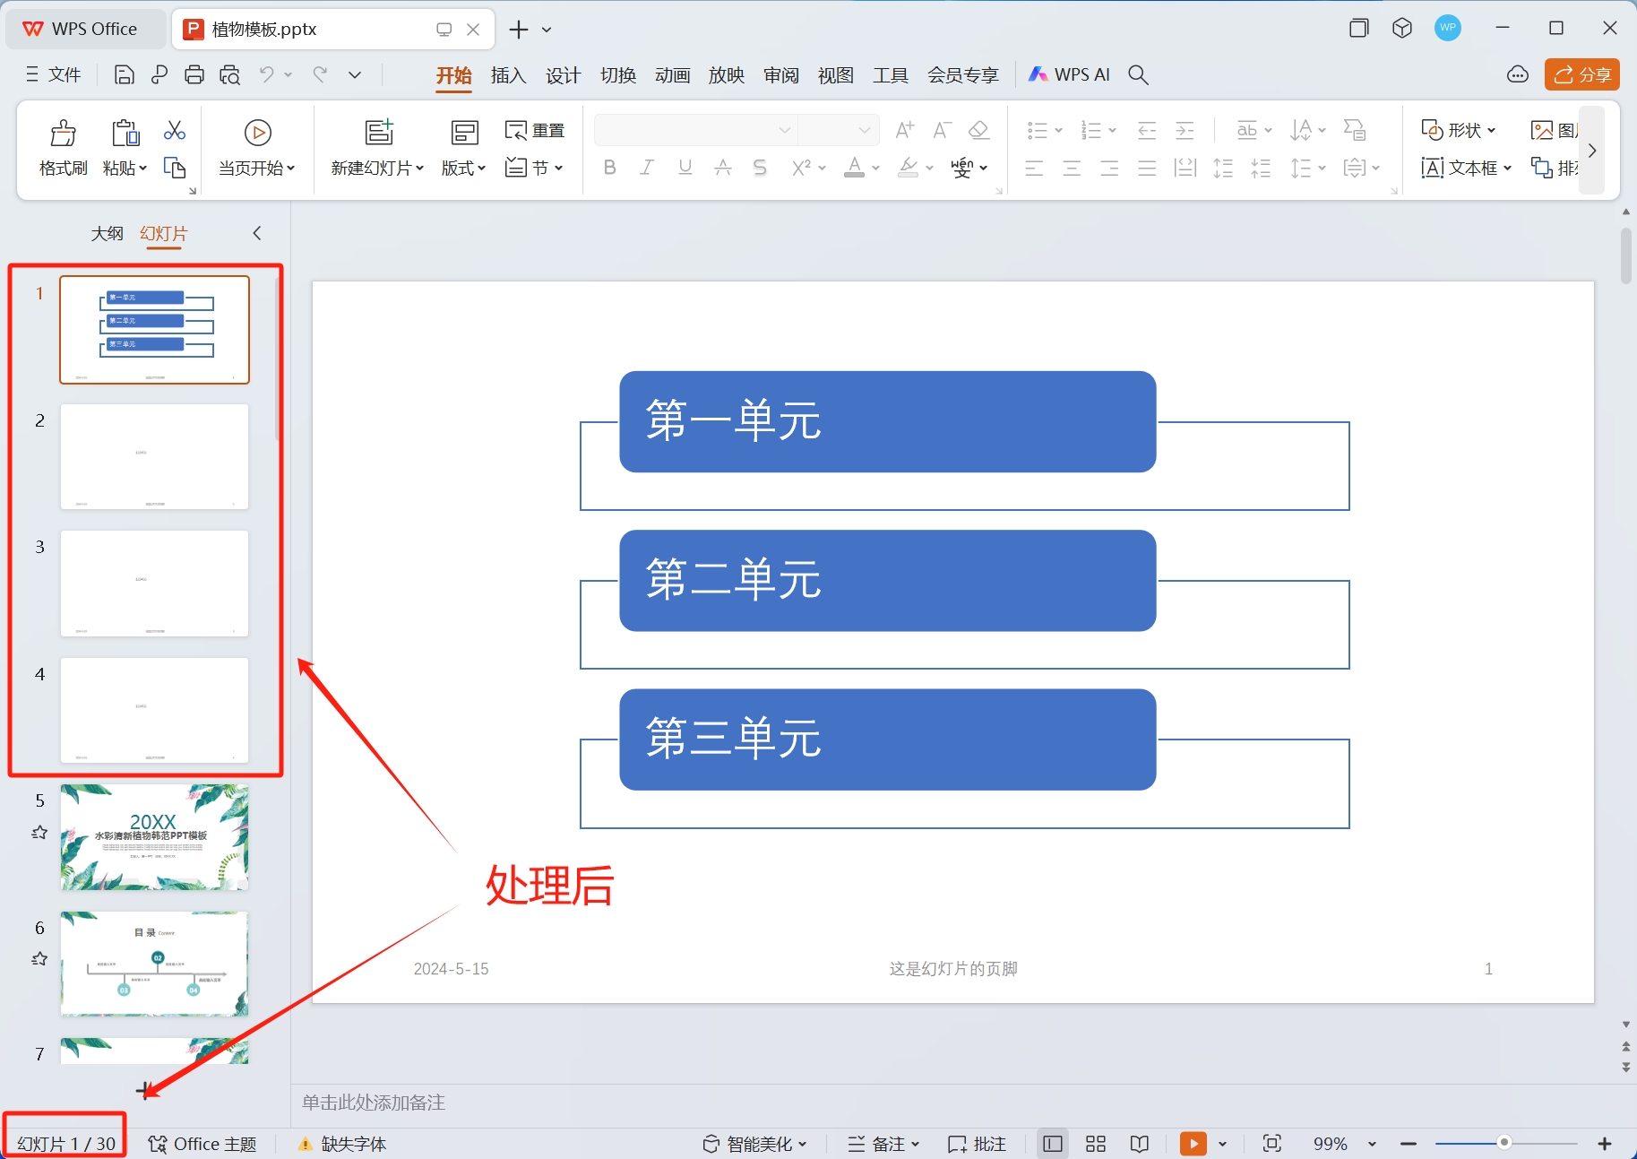Click the print icon in quick toolbar

coord(194,75)
